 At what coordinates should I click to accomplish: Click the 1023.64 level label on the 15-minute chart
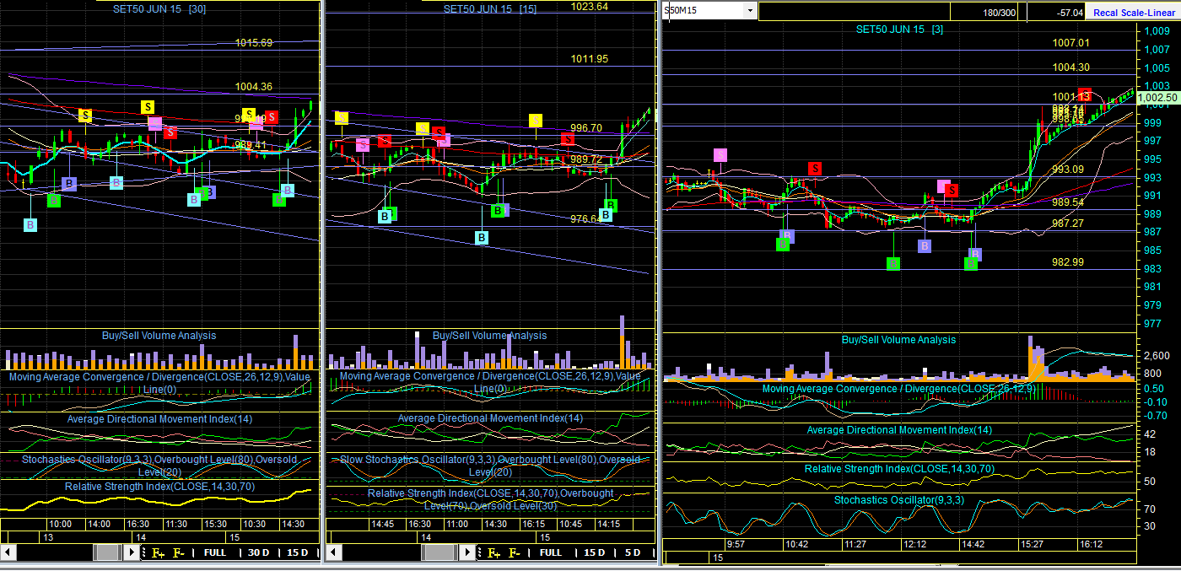[x=590, y=6]
